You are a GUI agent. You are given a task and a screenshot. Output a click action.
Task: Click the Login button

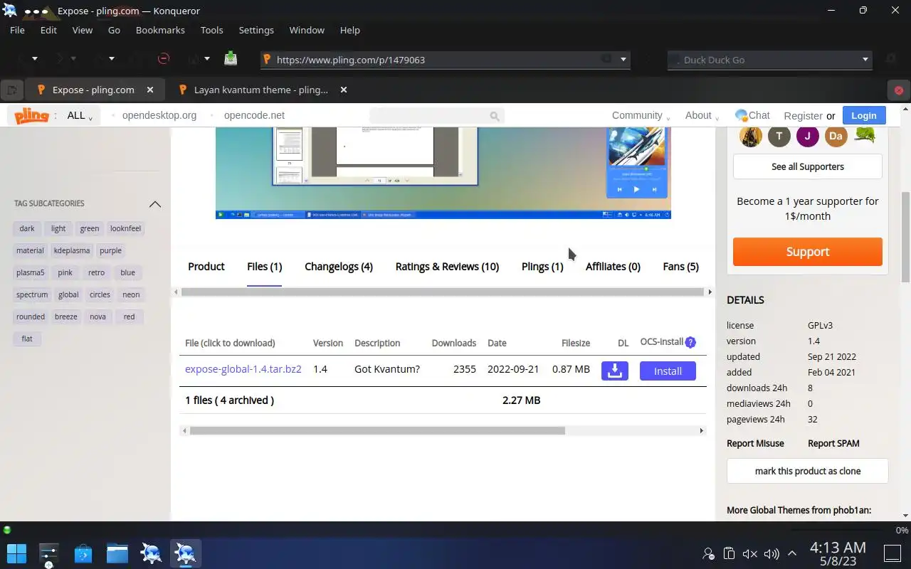(x=864, y=115)
